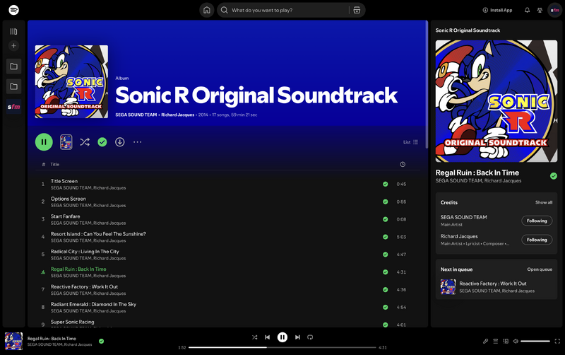Click large now-playing cover art in right panel
Viewport: 565px width, 355px height.
point(496,101)
